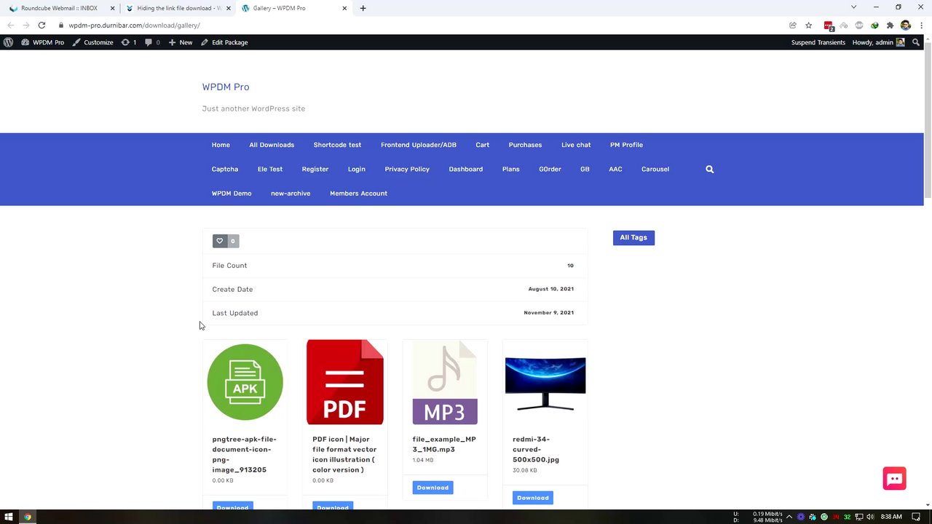The image size is (932, 524).
Task: Click the admin bar search magnifier
Action: click(916, 42)
